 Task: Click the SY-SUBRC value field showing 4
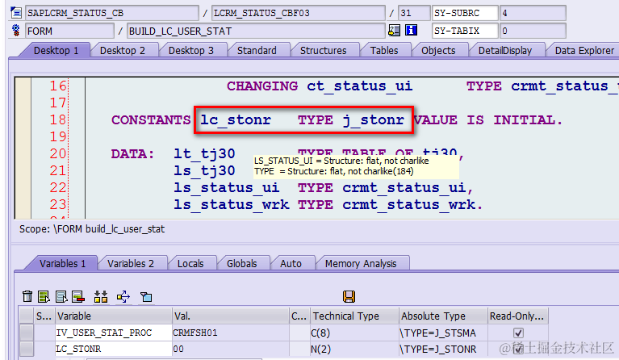[533, 13]
